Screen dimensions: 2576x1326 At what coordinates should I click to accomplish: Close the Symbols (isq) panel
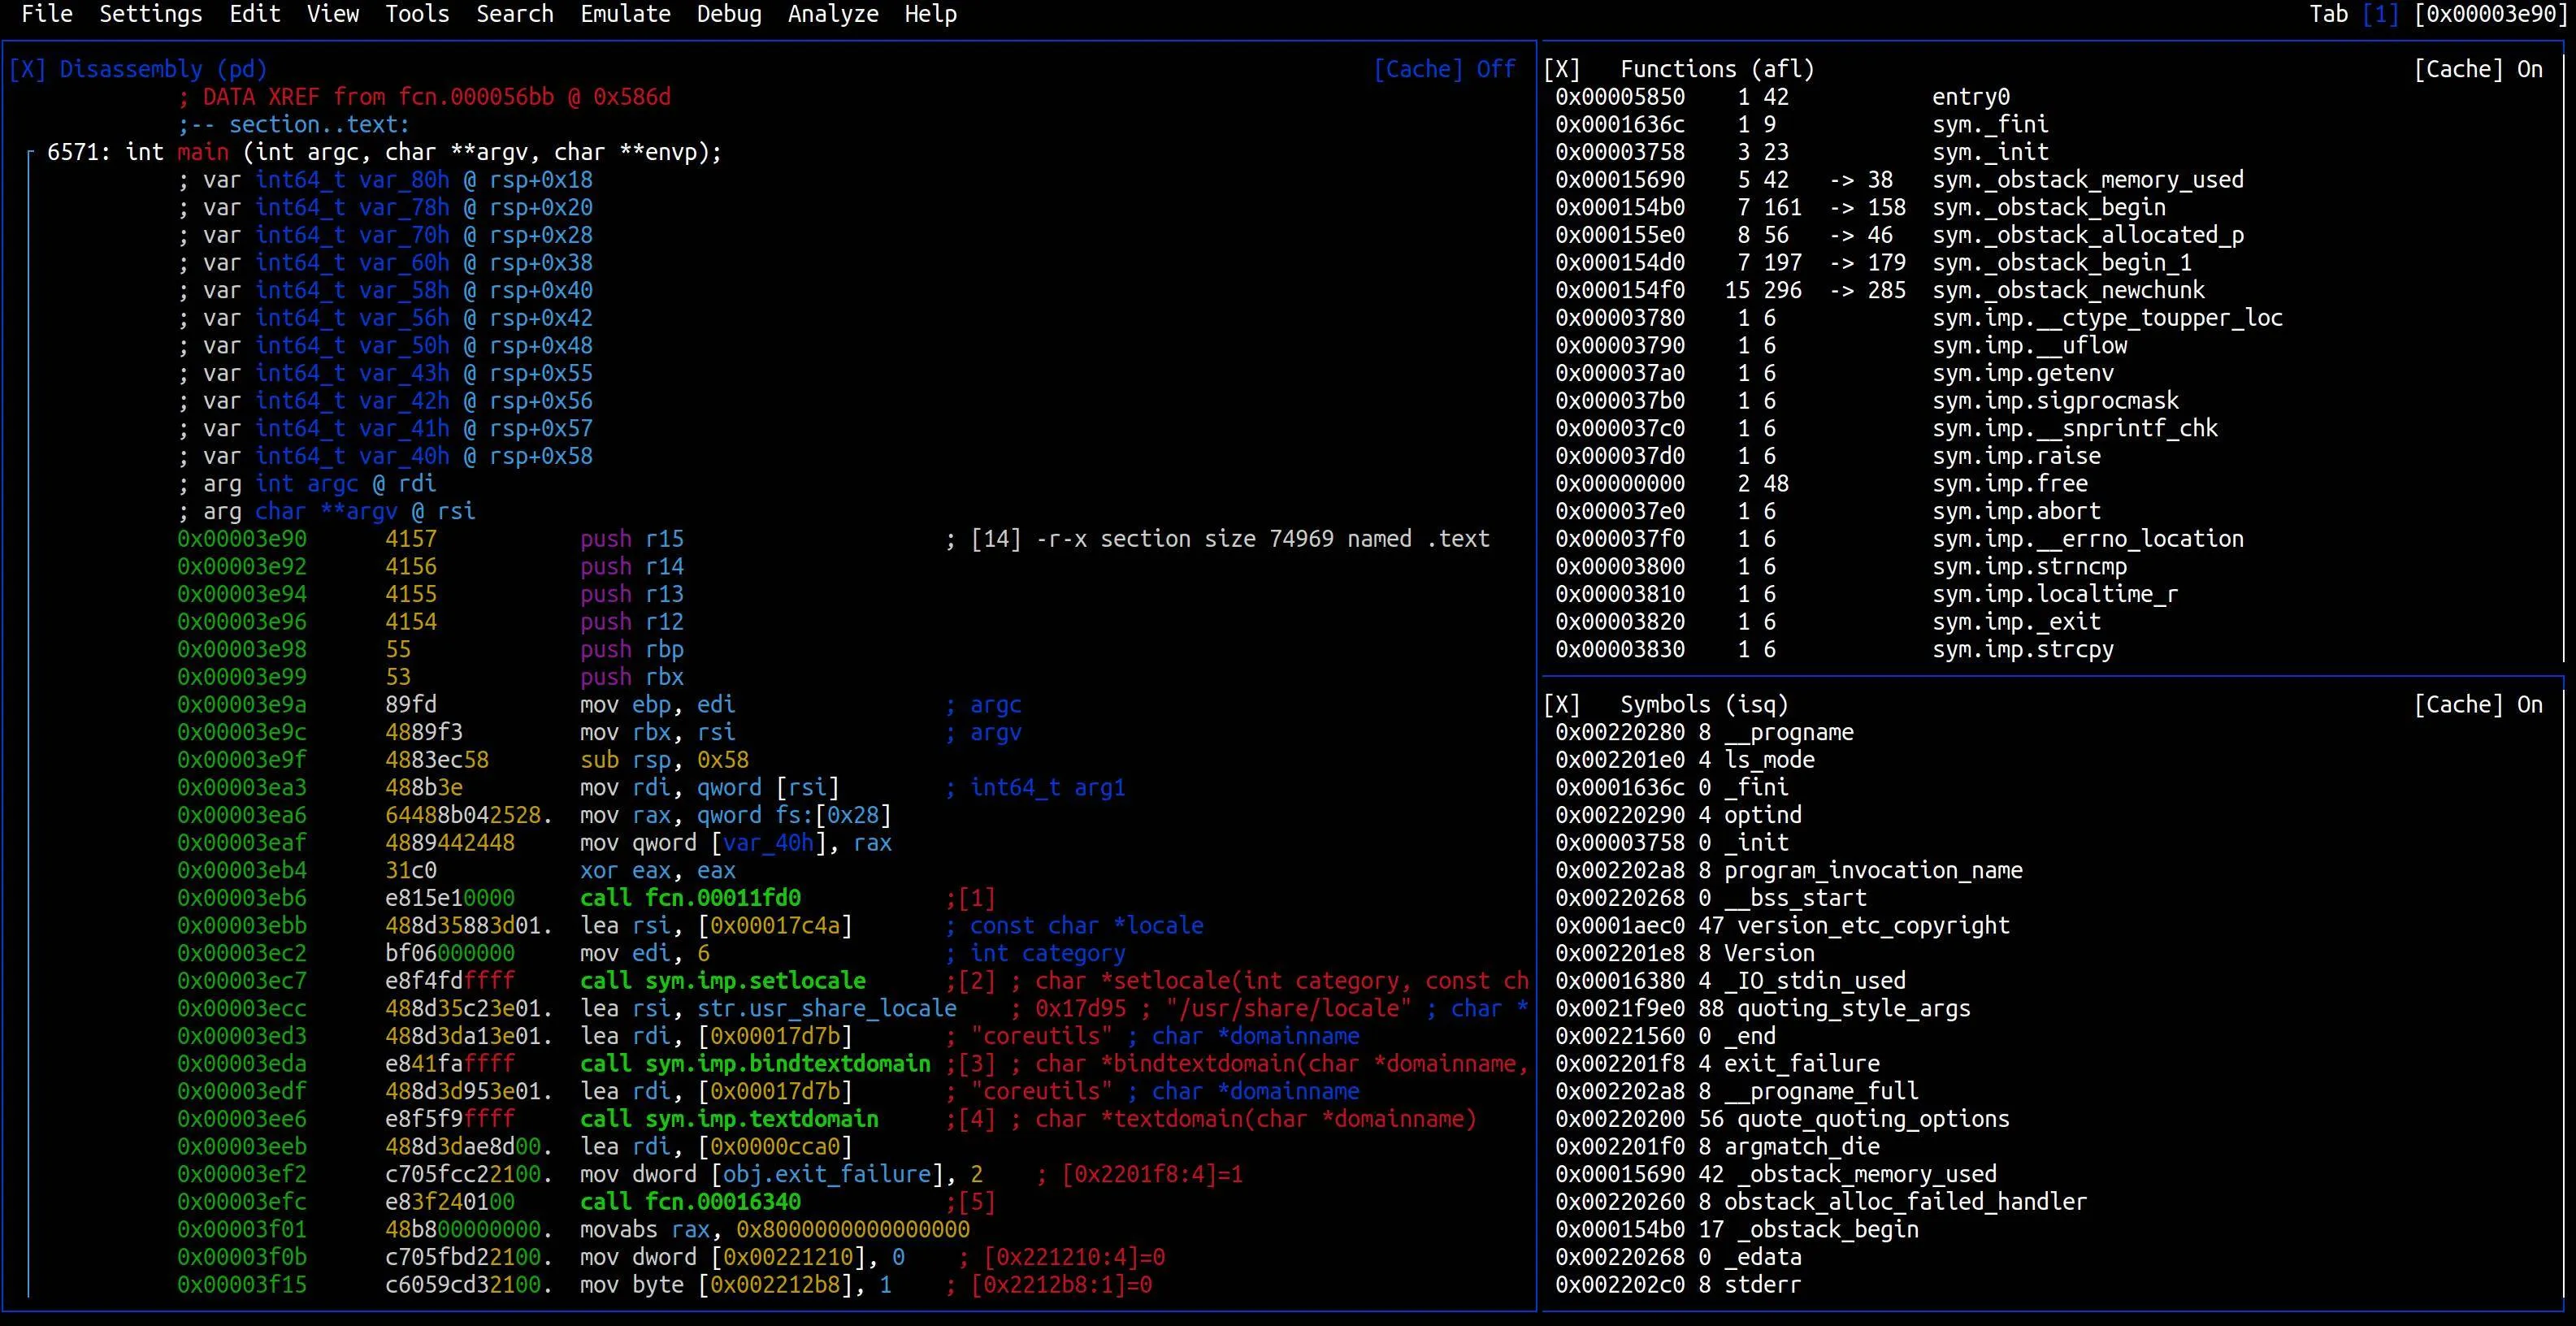(x=1561, y=704)
